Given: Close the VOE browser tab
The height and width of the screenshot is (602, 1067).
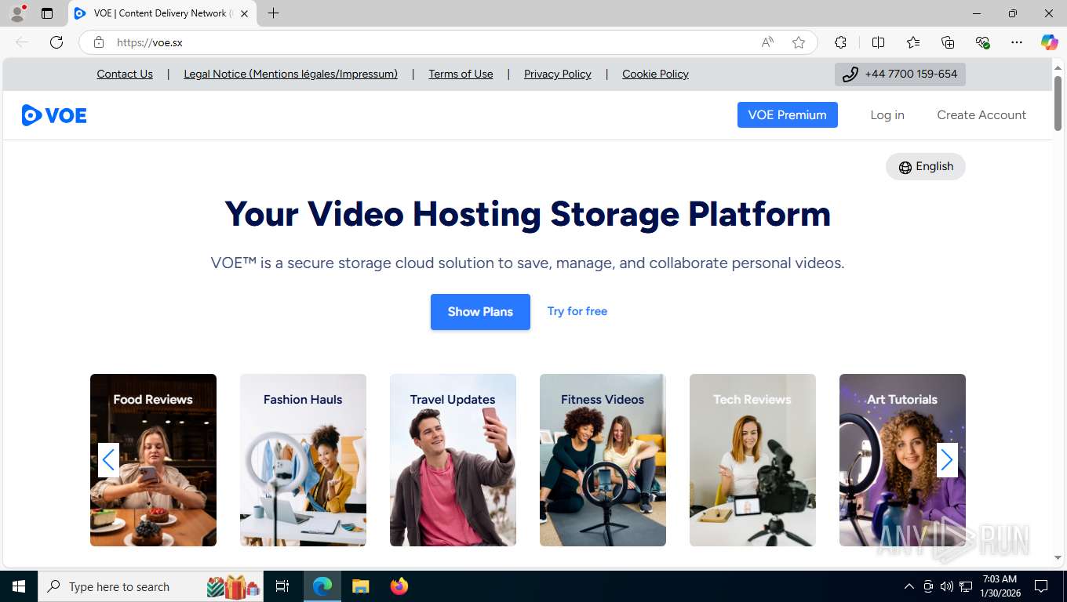Looking at the screenshot, I should click(x=245, y=13).
